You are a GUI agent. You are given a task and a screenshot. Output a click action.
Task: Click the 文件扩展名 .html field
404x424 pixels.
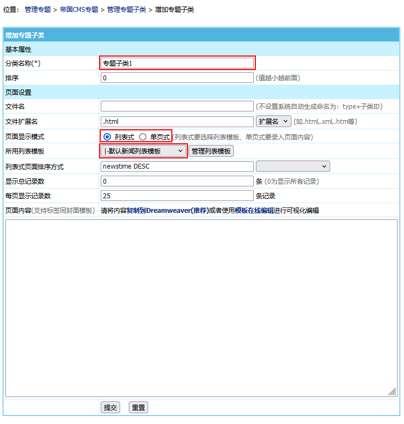pyautogui.click(x=177, y=122)
